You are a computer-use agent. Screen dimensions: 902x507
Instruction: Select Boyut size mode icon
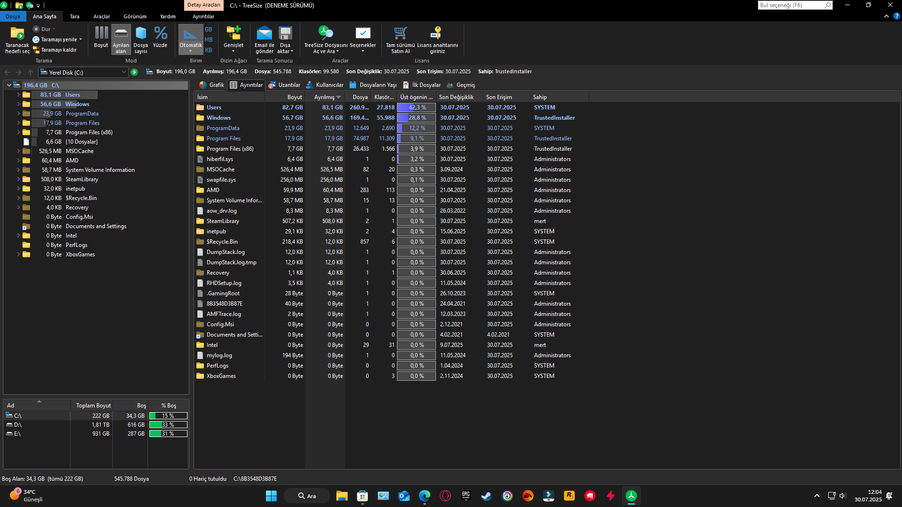(x=101, y=33)
